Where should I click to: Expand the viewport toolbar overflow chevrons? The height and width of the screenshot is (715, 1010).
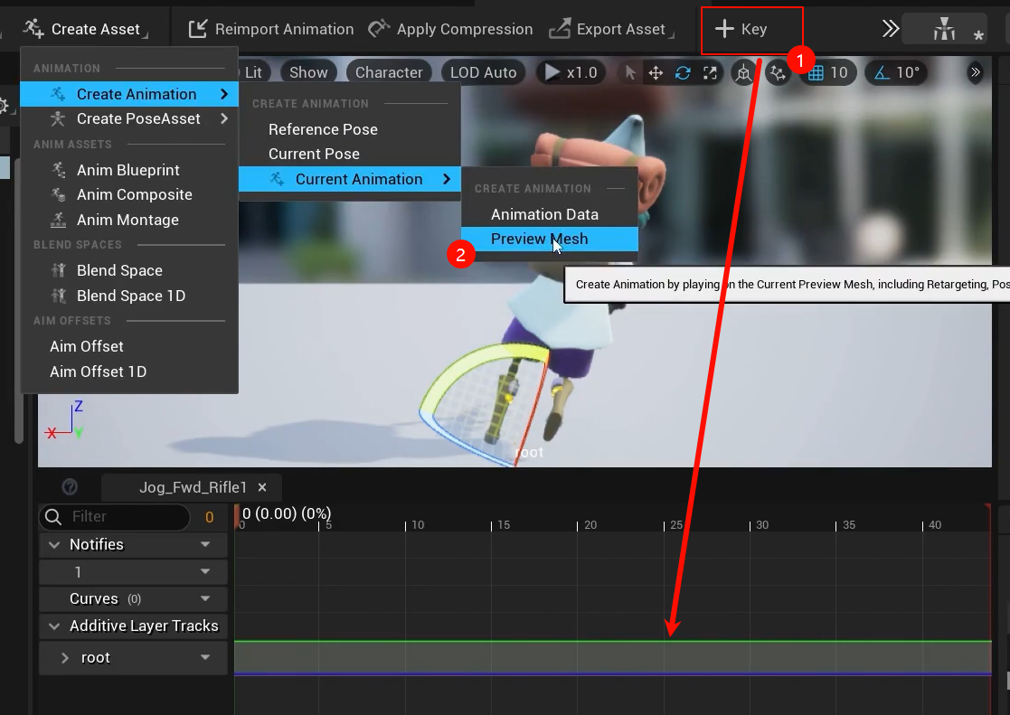tap(976, 72)
